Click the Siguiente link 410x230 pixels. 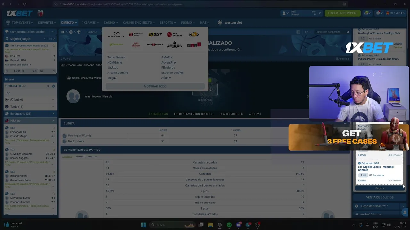click(x=342, y=59)
